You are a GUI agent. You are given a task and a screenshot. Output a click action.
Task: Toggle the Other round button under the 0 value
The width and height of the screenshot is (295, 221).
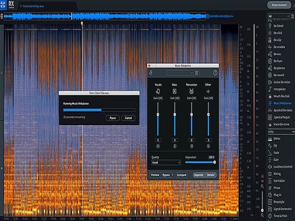208,146
